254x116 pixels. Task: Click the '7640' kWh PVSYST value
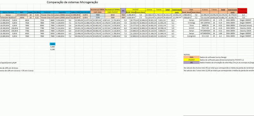pyautogui.click(x=112, y=17)
